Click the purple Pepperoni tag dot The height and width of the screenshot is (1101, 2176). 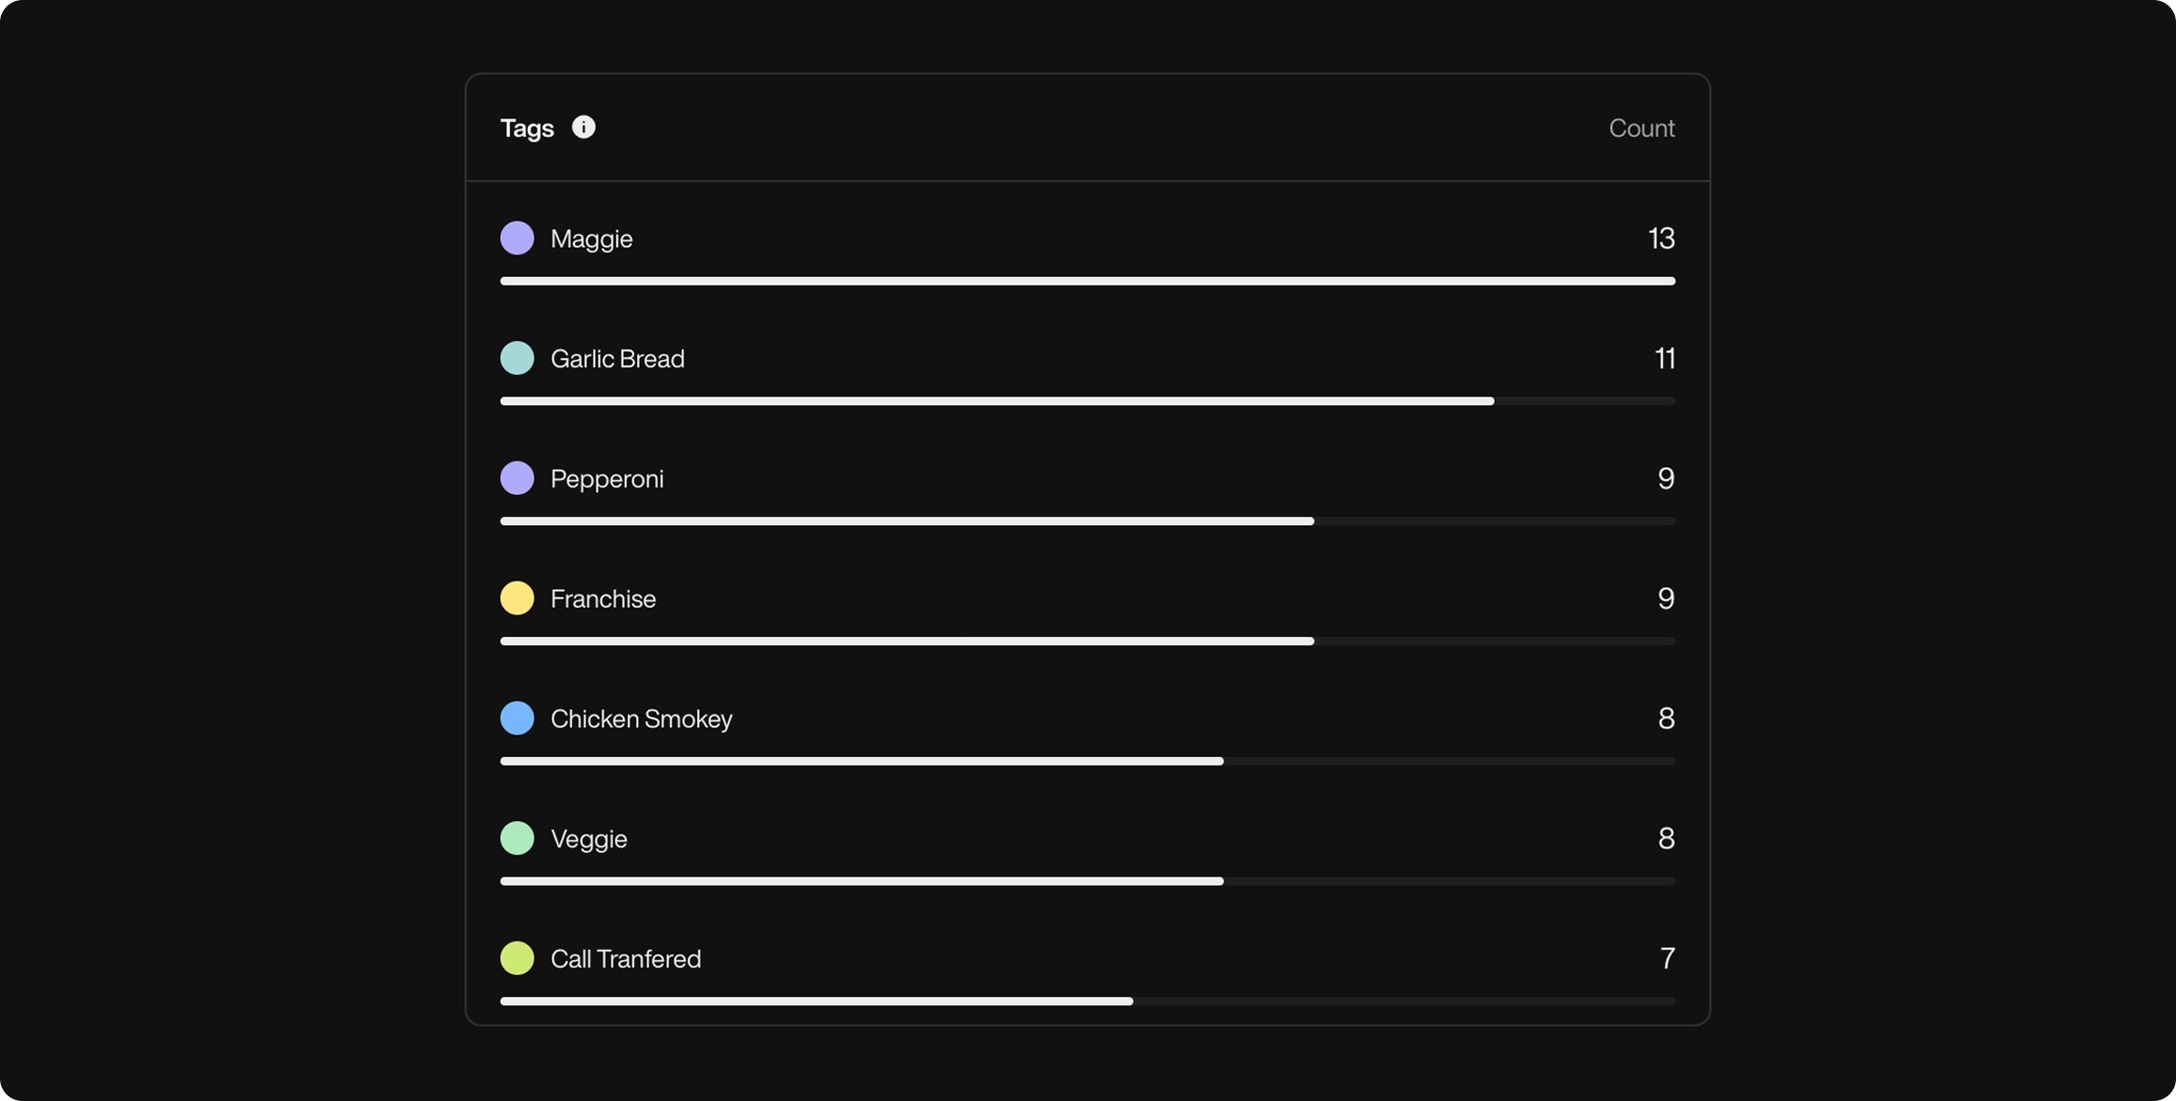517,478
